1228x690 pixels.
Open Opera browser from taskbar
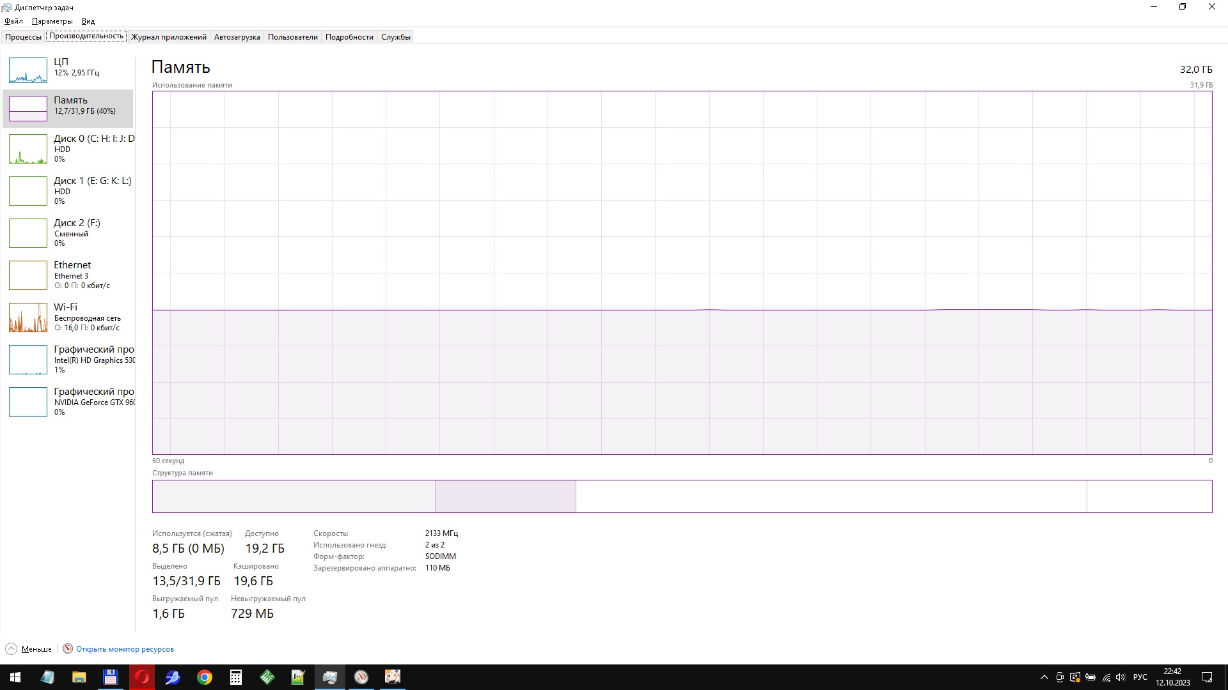(142, 677)
